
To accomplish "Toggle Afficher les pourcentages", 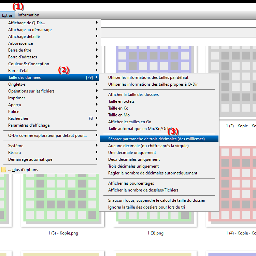I will pyautogui.click(x=159, y=183).
